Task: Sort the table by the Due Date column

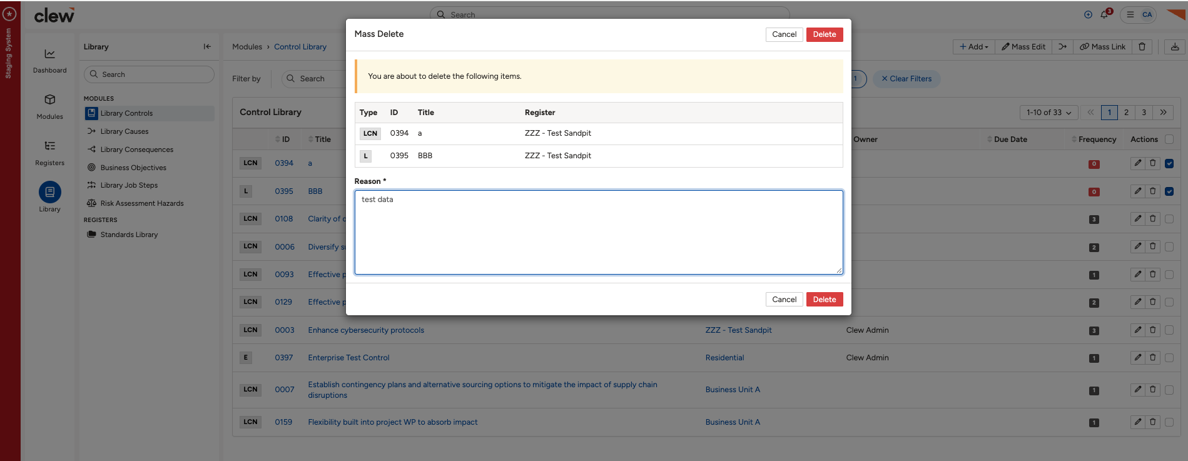Action: 1007,139
